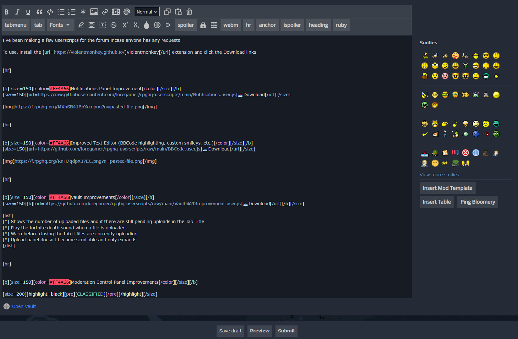Click the Violentmonkey URL in the editor text
This screenshot has height=339, width=518.
pos(89,52)
